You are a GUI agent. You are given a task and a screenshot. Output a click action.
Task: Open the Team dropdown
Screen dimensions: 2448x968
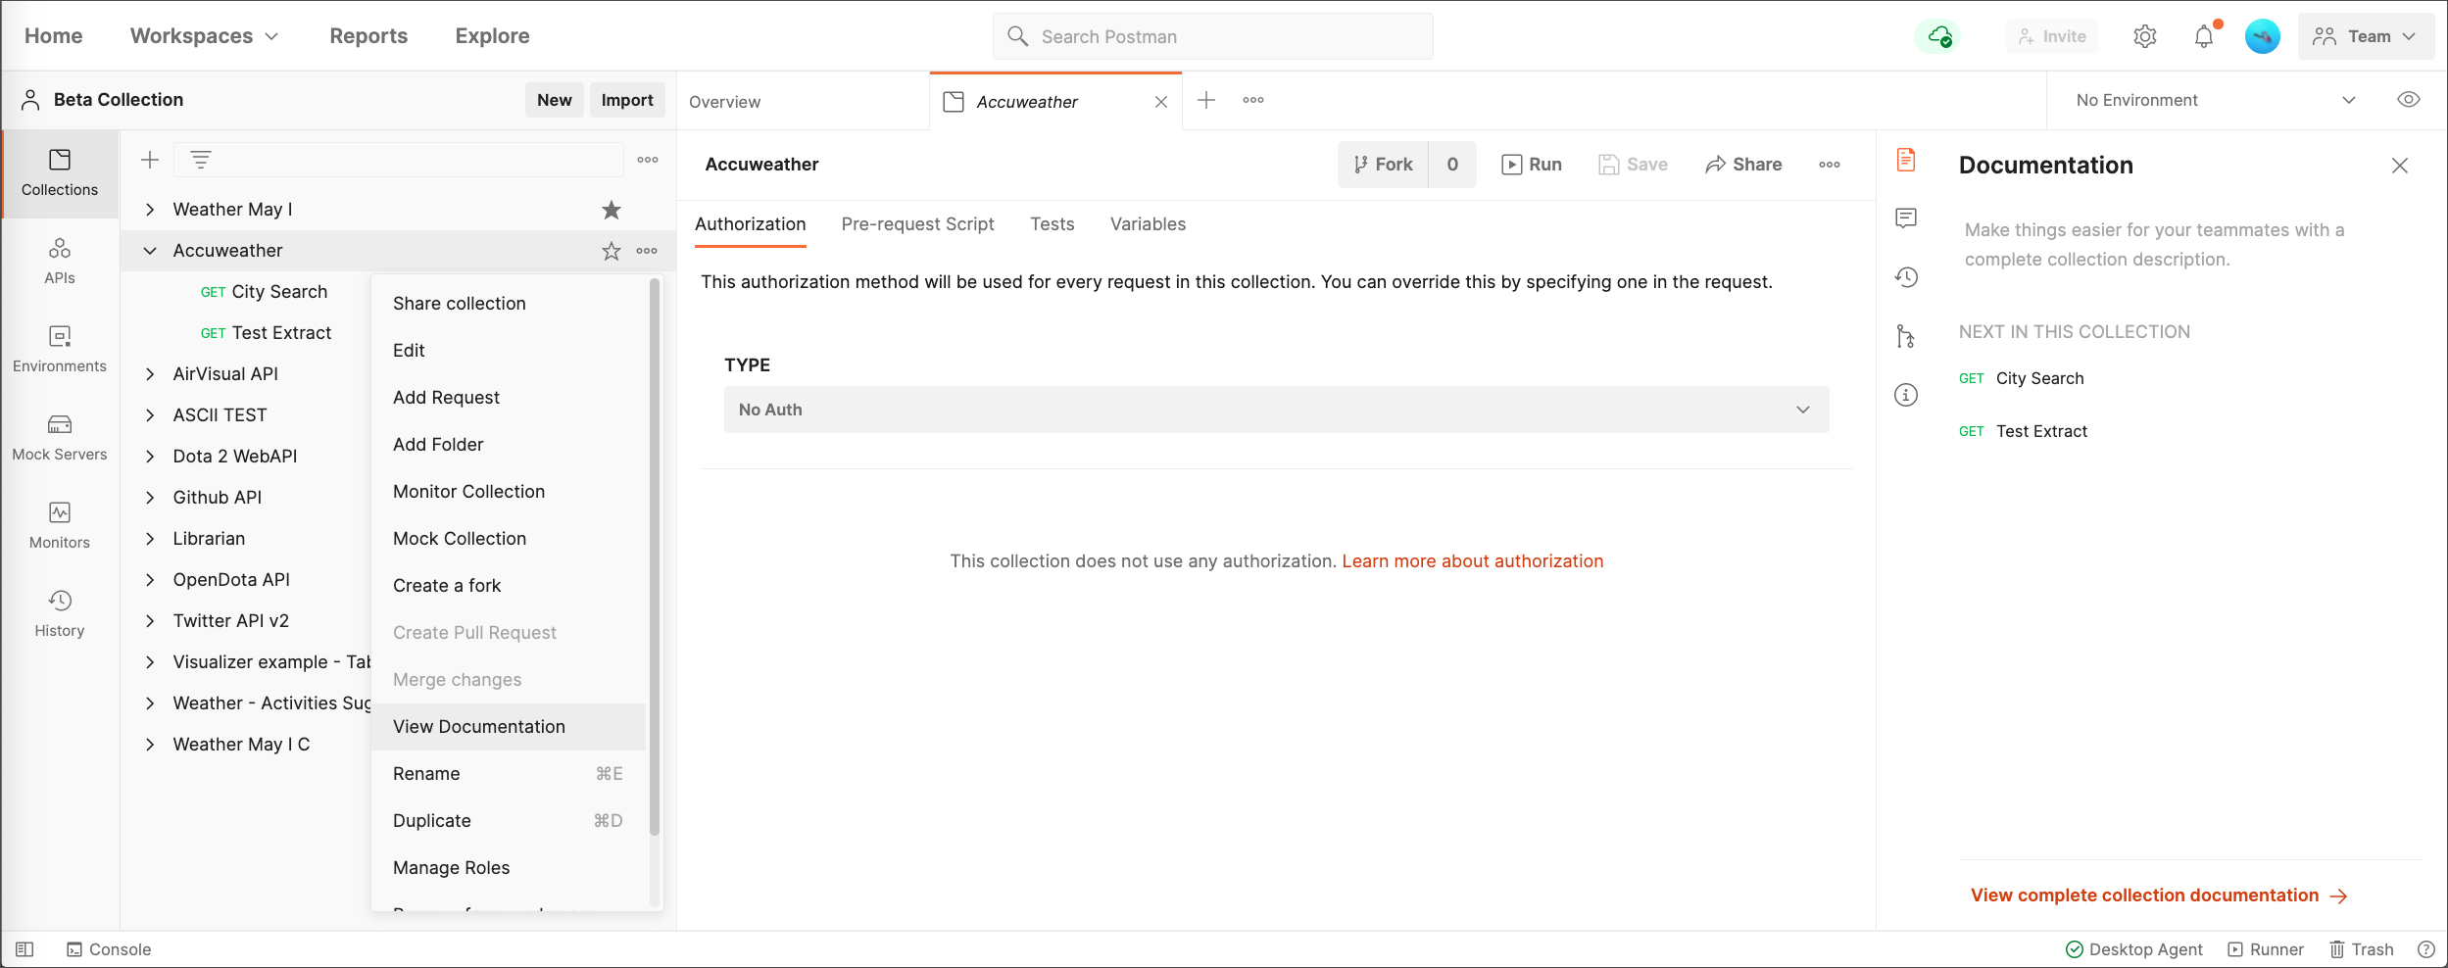click(2365, 36)
